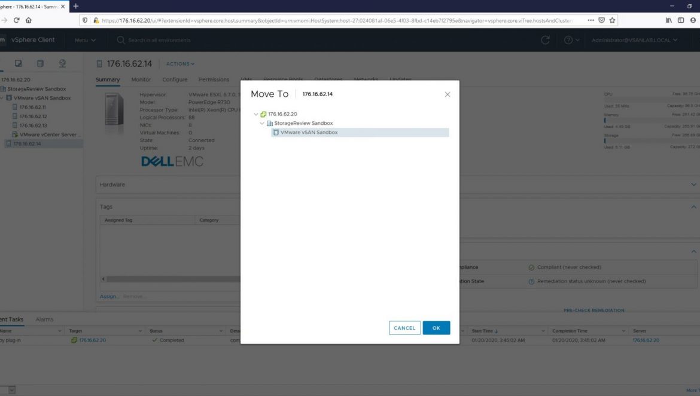Select StorageReview Sandbox in Move To tree

pos(303,124)
